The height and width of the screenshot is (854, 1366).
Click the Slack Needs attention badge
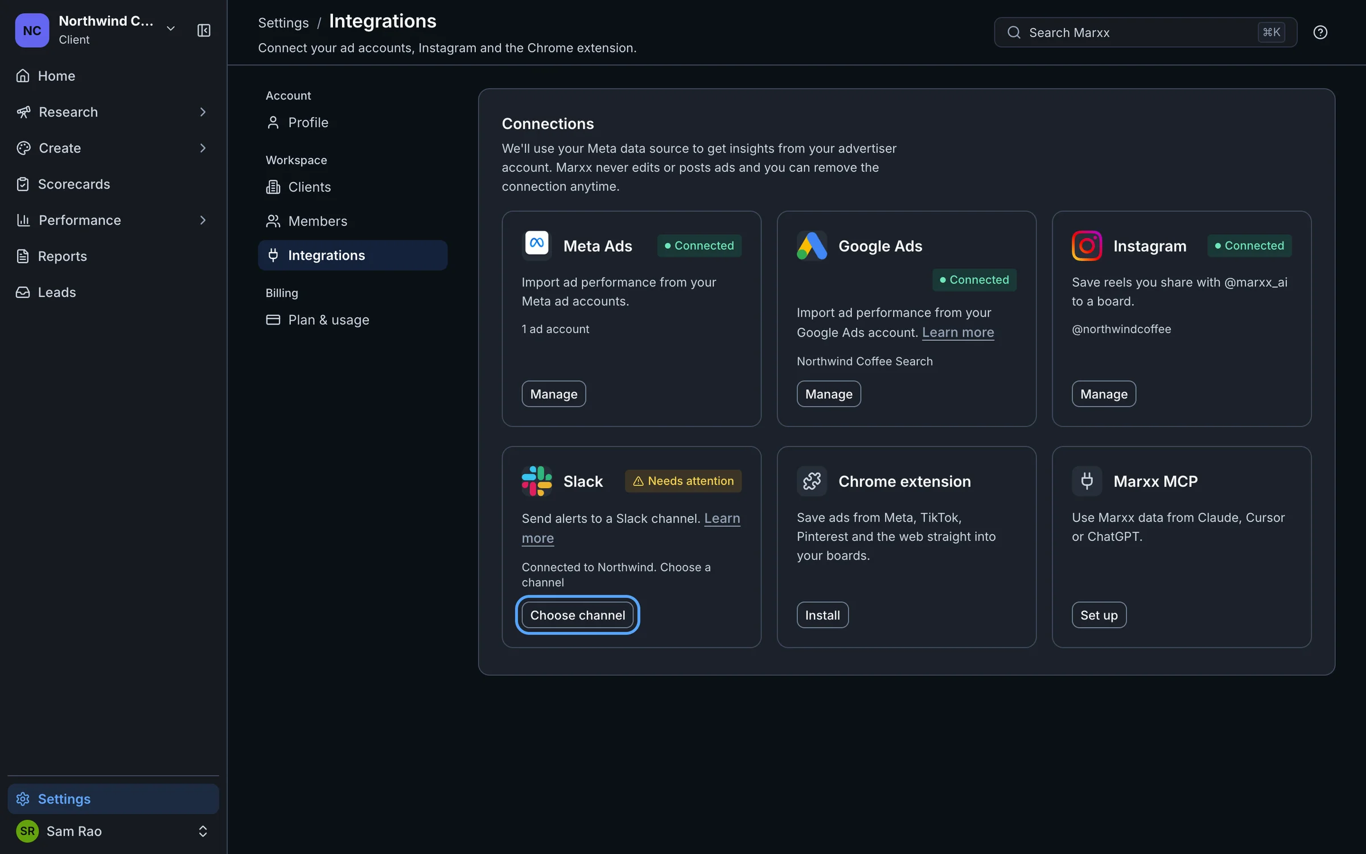coord(683,481)
